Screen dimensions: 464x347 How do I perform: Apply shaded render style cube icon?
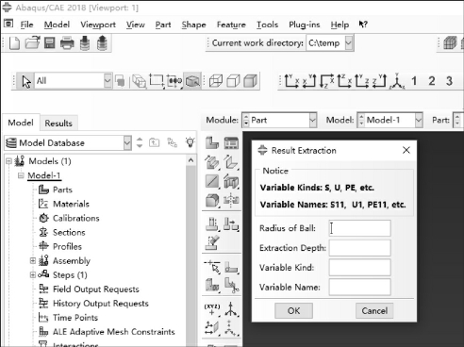pos(250,81)
